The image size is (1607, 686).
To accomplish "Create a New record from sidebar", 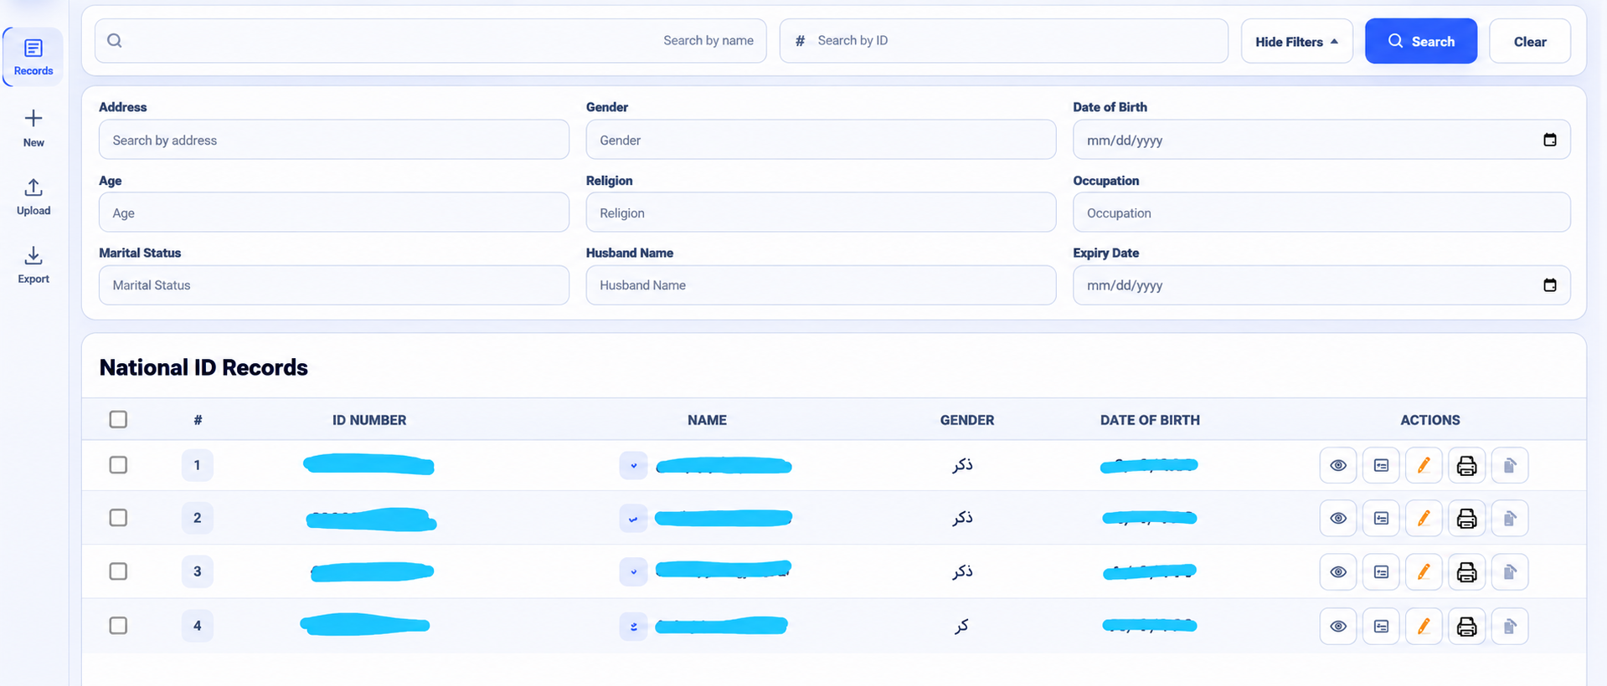I will pos(33,128).
